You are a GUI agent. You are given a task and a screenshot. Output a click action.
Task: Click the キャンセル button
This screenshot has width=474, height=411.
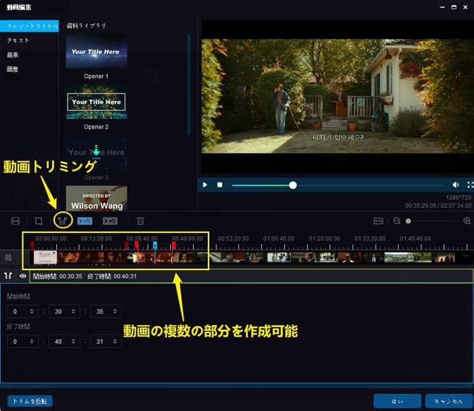pyautogui.click(x=448, y=401)
